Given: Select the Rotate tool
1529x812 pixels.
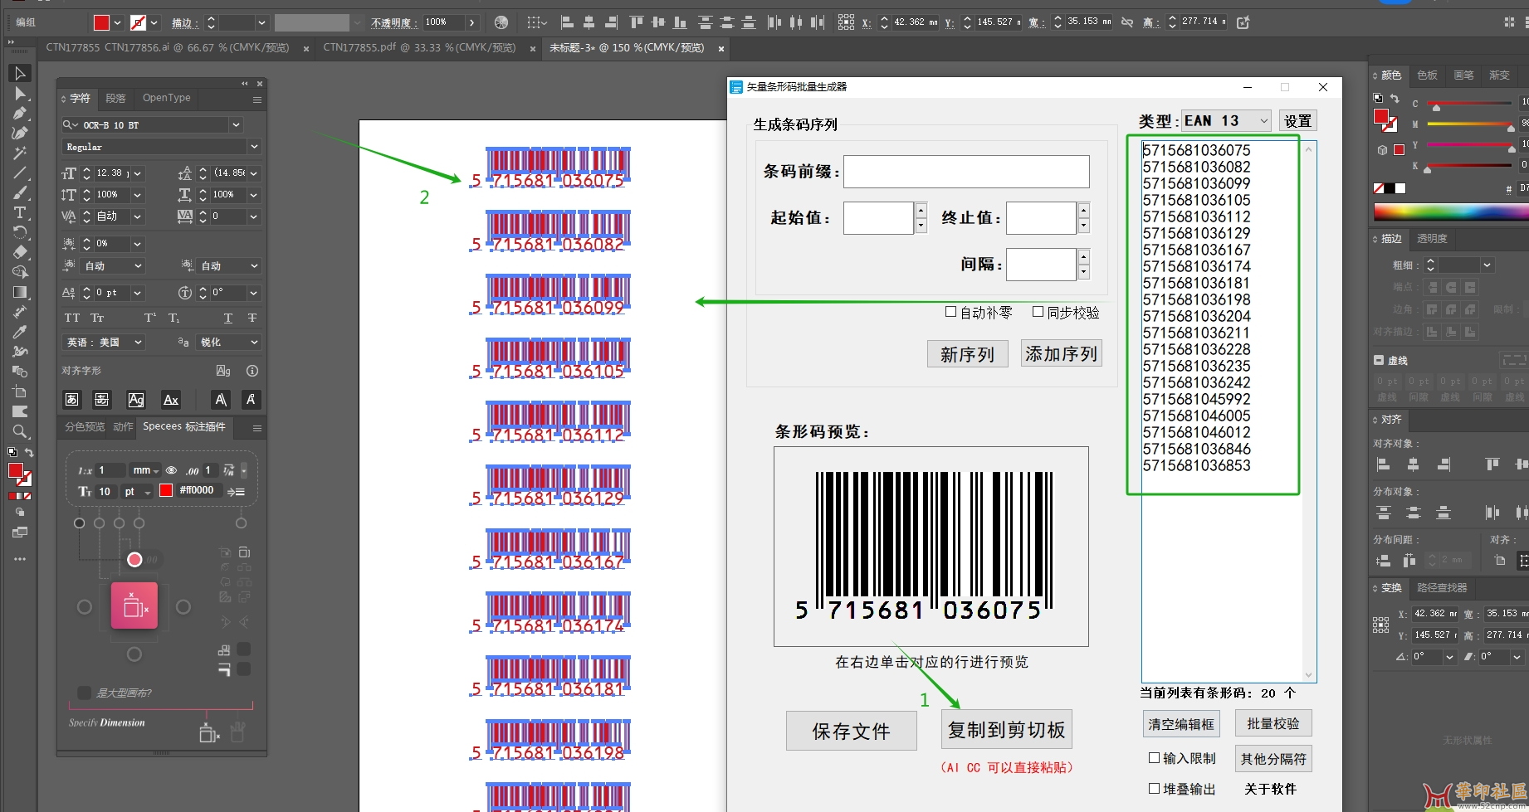Looking at the screenshot, I should [x=20, y=232].
